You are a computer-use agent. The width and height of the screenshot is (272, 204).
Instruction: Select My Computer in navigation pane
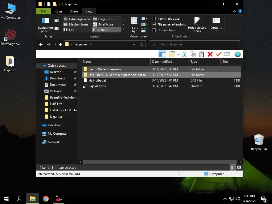(x=58, y=134)
